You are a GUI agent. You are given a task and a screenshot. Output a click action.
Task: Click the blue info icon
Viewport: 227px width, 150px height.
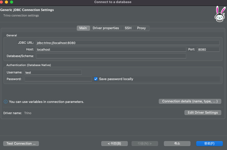click(6, 102)
